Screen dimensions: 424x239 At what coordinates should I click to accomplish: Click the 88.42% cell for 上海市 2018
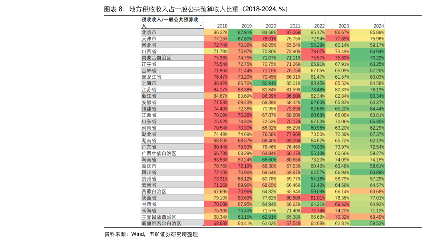coord(216,83)
